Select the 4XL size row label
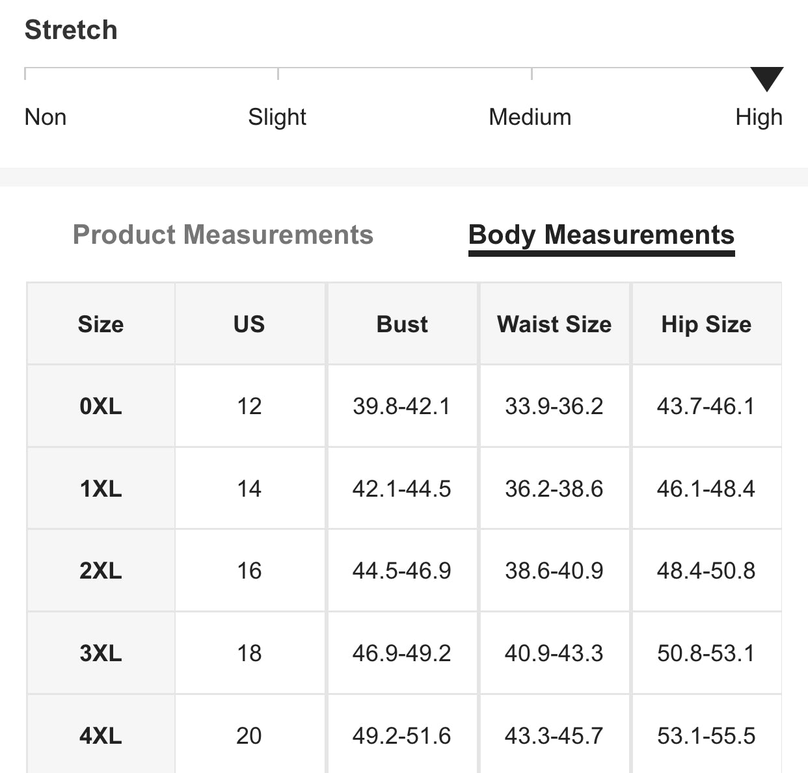Viewport: 808px width, 773px height. click(x=101, y=735)
